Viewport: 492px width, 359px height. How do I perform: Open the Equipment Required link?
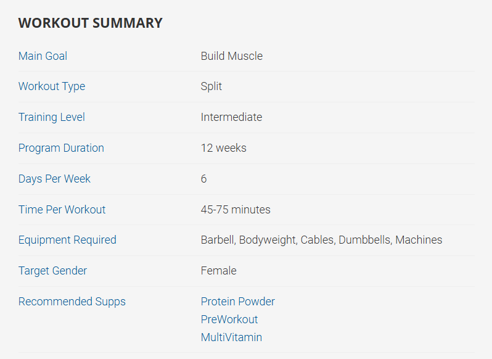point(67,240)
